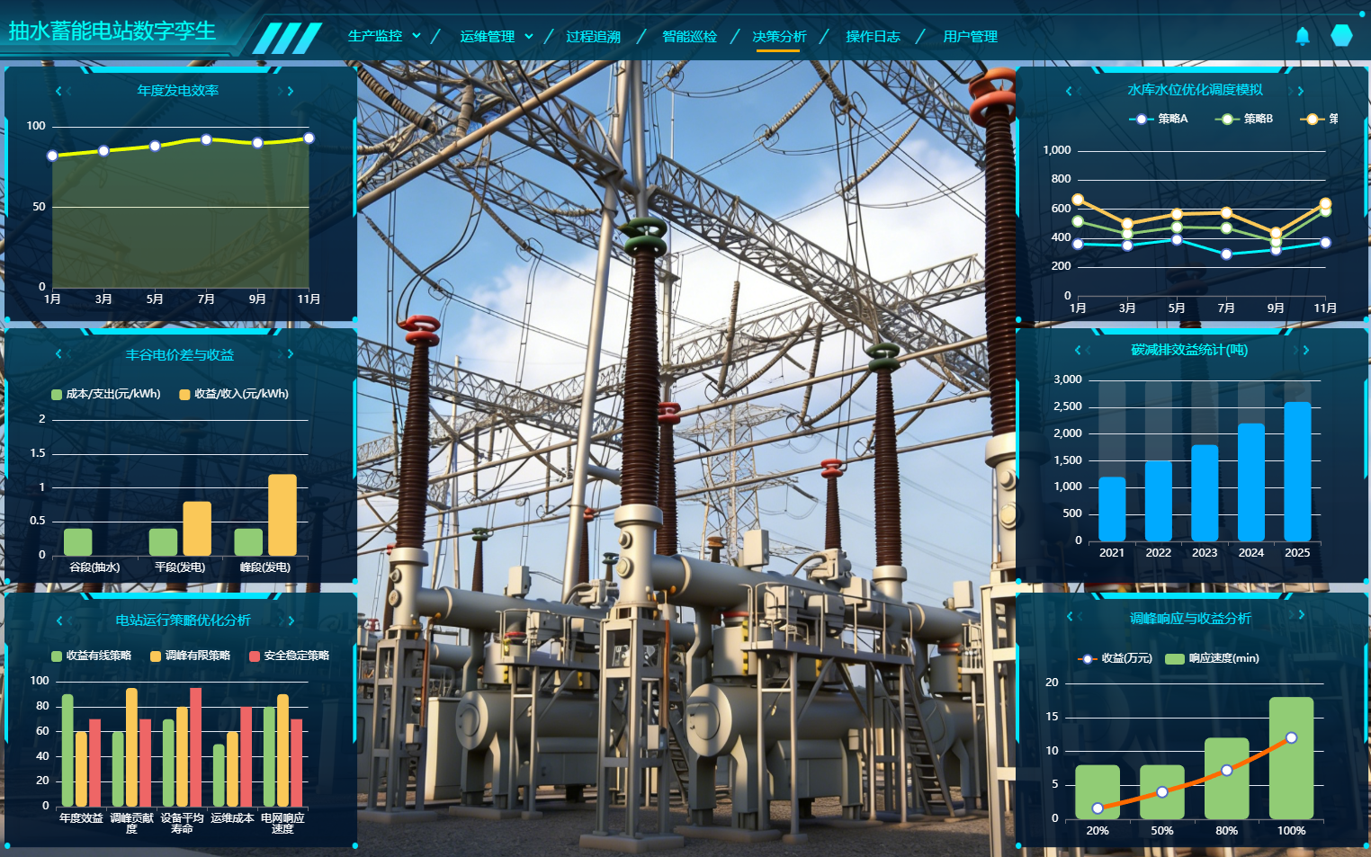Click the hexagon user avatar icon
Viewport: 1371px width, 857px height.
tap(1341, 36)
